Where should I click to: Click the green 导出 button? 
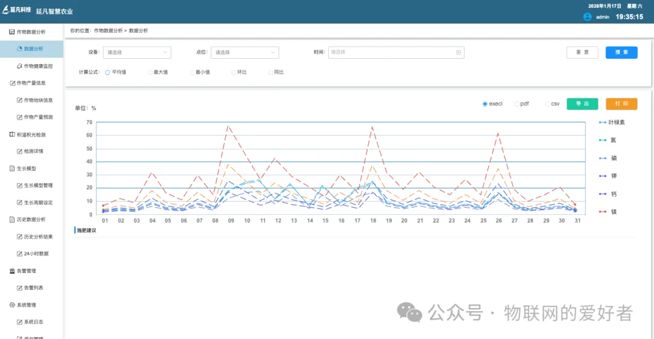coord(583,104)
